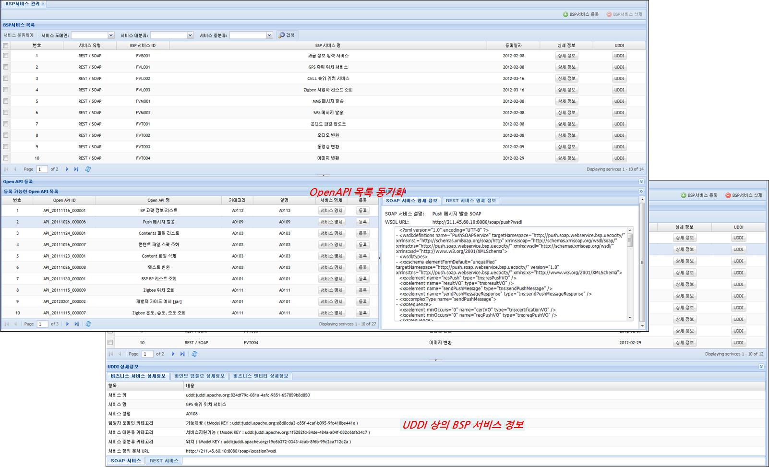Click green BSP서비스 등록 icon in back window
Viewport: 769px width, 467px height.
point(684,195)
